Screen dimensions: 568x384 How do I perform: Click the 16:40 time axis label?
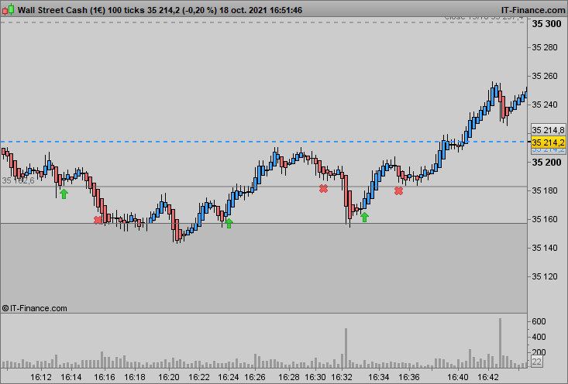pyautogui.click(x=458, y=377)
